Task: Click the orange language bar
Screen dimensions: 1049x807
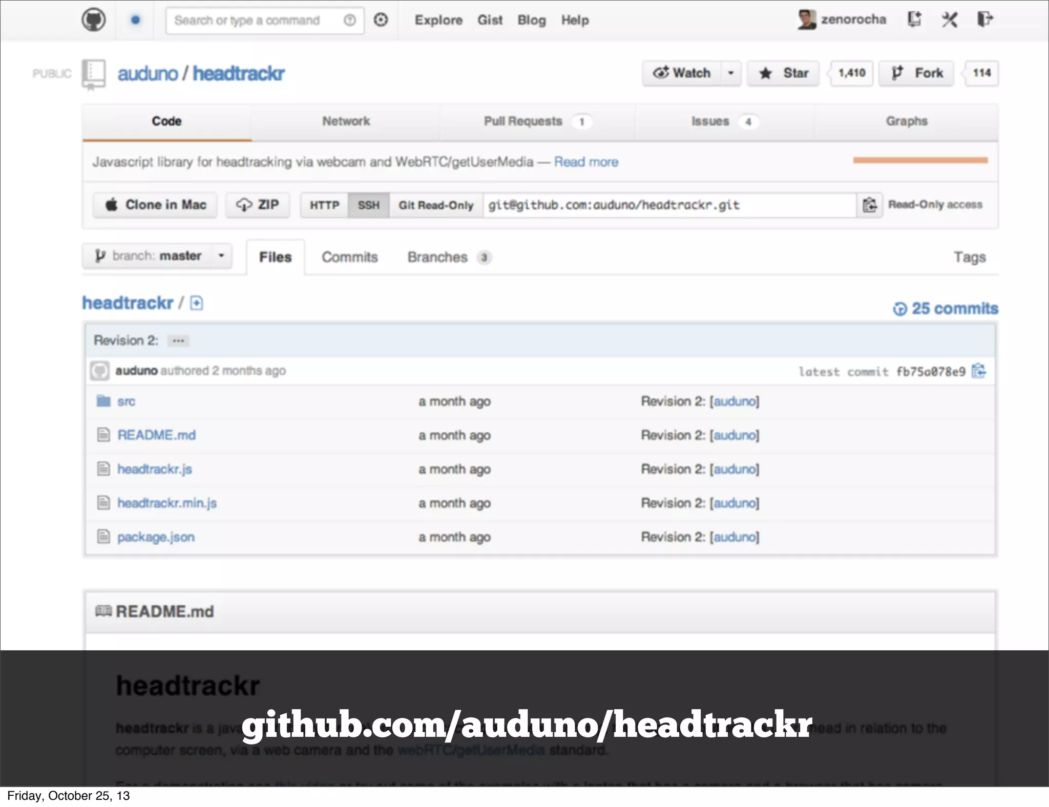Action: 920,160
